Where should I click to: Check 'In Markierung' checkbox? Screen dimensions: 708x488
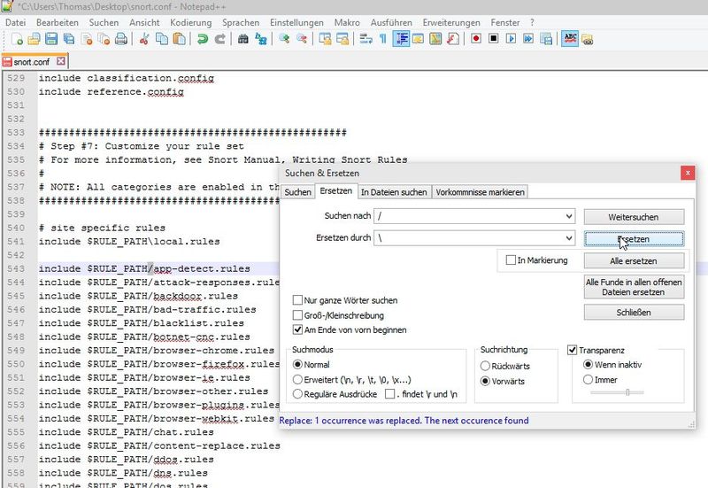[x=511, y=260]
